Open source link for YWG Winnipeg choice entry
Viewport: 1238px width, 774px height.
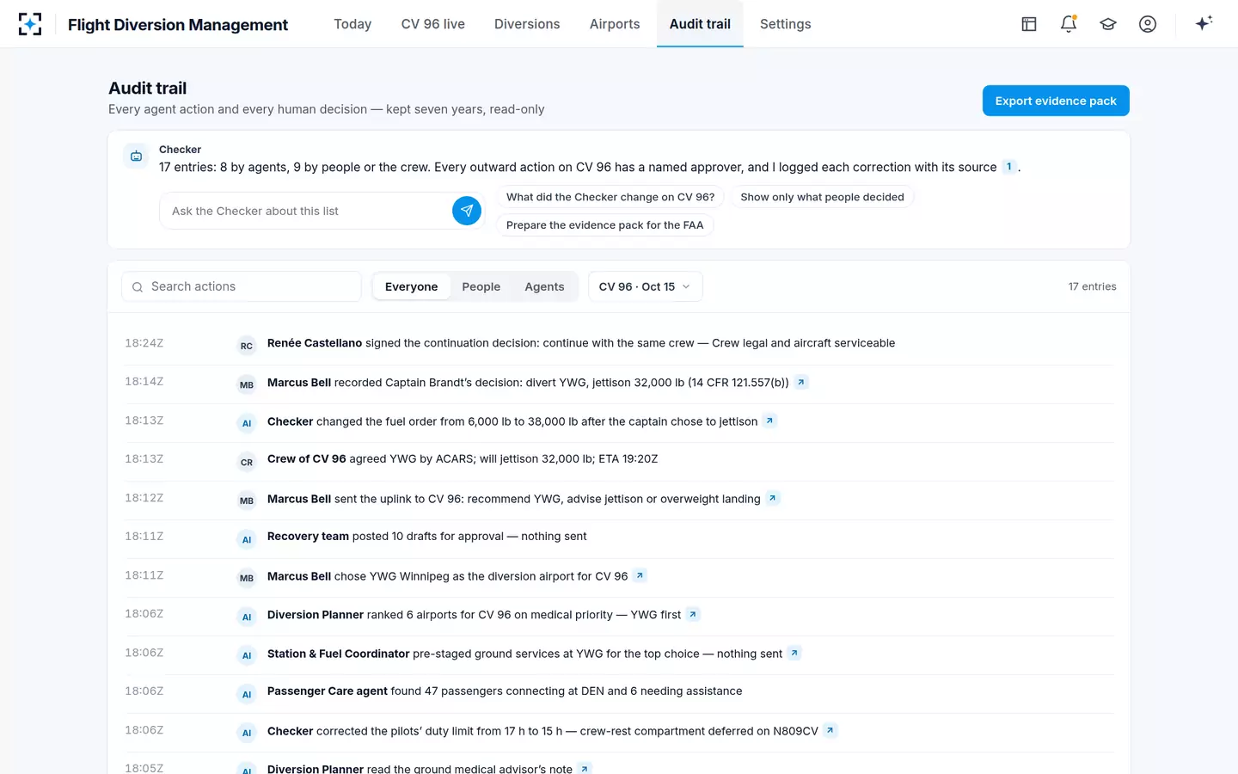tap(640, 576)
